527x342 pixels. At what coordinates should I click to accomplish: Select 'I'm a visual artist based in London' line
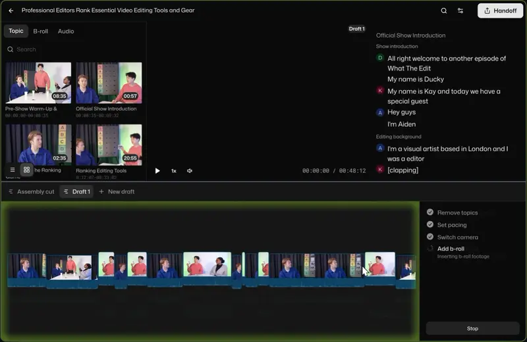click(448, 154)
